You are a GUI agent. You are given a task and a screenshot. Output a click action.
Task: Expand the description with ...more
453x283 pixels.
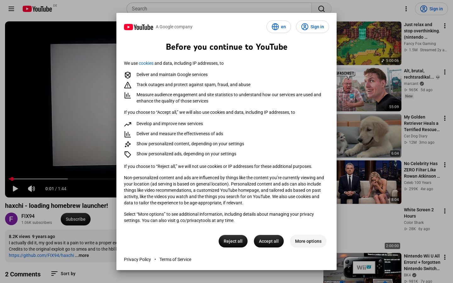[82, 255]
